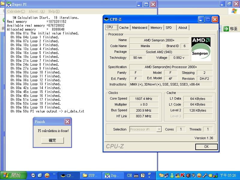Click the Multiplier value x 8.0

(144, 104)
